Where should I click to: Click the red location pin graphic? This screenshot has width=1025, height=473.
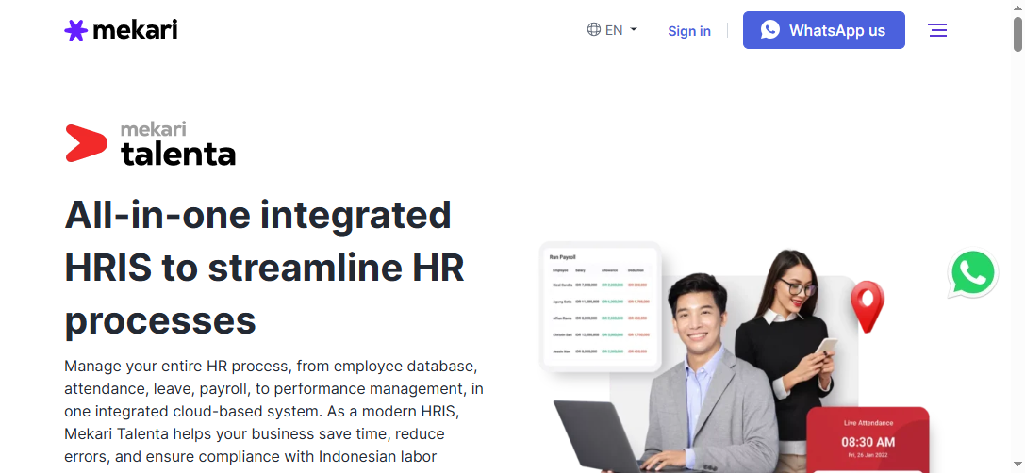[x=867, y=306]
